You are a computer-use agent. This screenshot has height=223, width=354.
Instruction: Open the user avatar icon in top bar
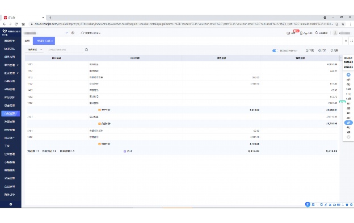click(335, 33)
